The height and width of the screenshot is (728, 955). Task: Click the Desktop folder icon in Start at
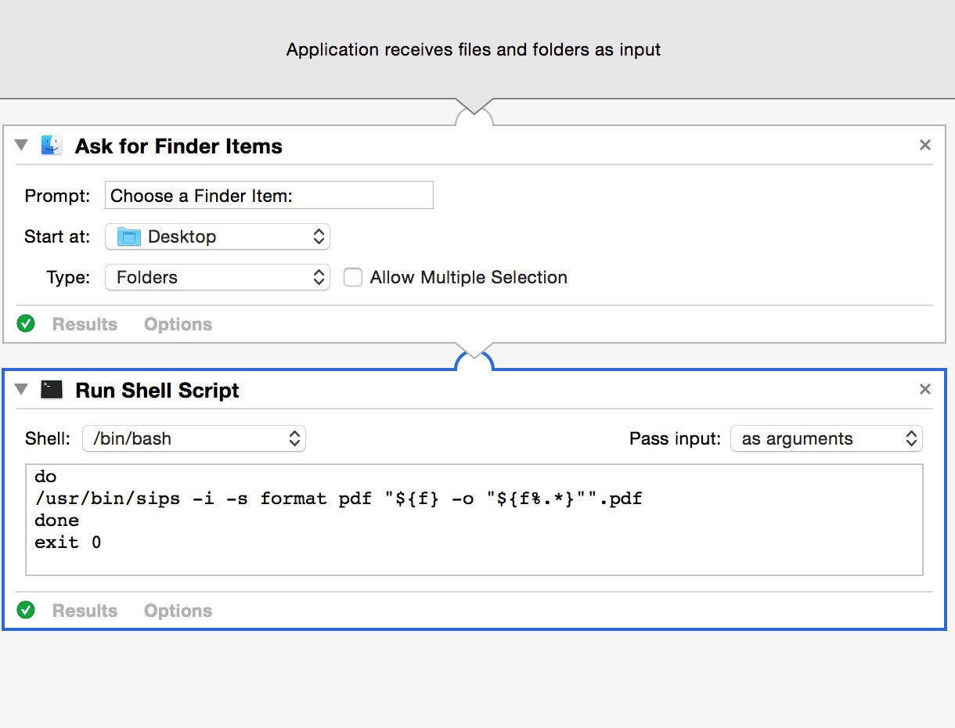coord(128,236)
